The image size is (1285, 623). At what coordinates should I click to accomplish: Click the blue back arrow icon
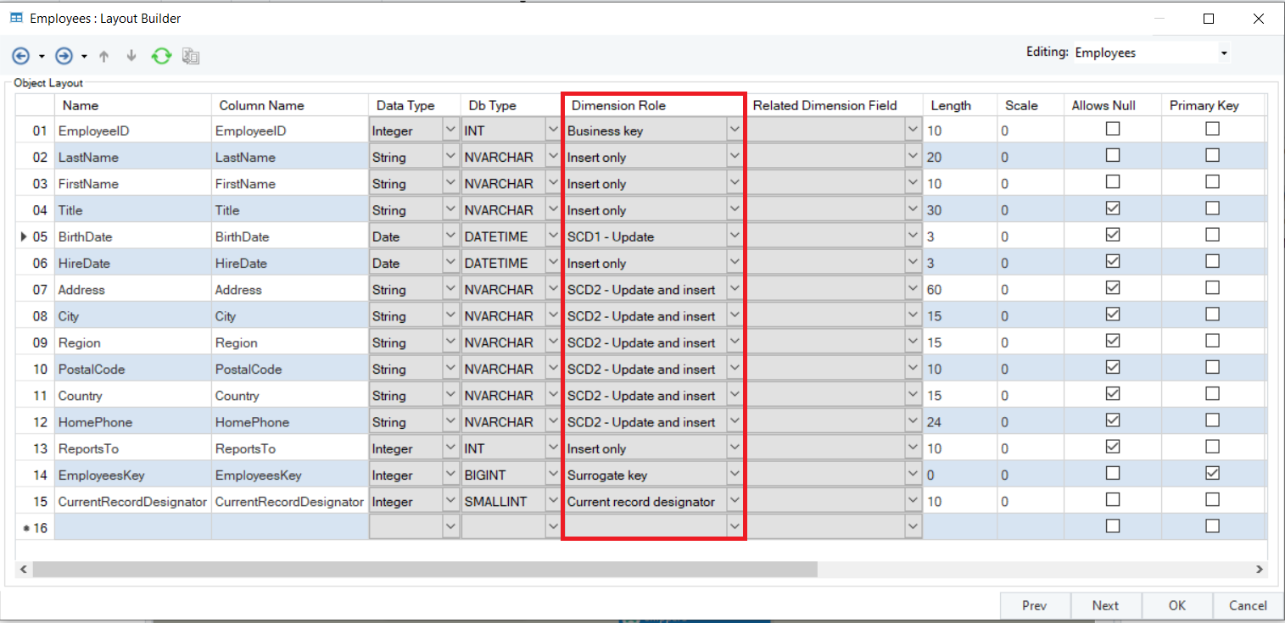21,56
